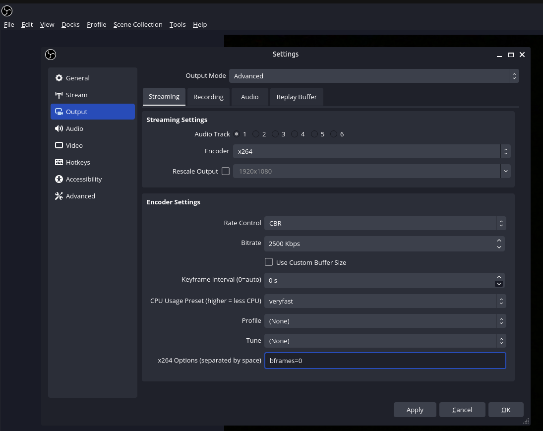543x431 pixels.
Task: Open the Scene Collection menu
Action: 138,24
